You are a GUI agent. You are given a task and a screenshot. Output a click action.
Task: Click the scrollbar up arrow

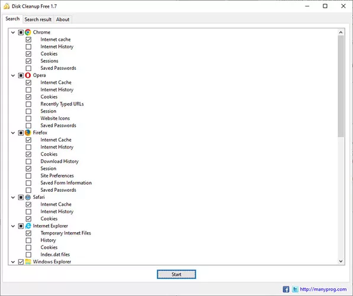point(341,33)
